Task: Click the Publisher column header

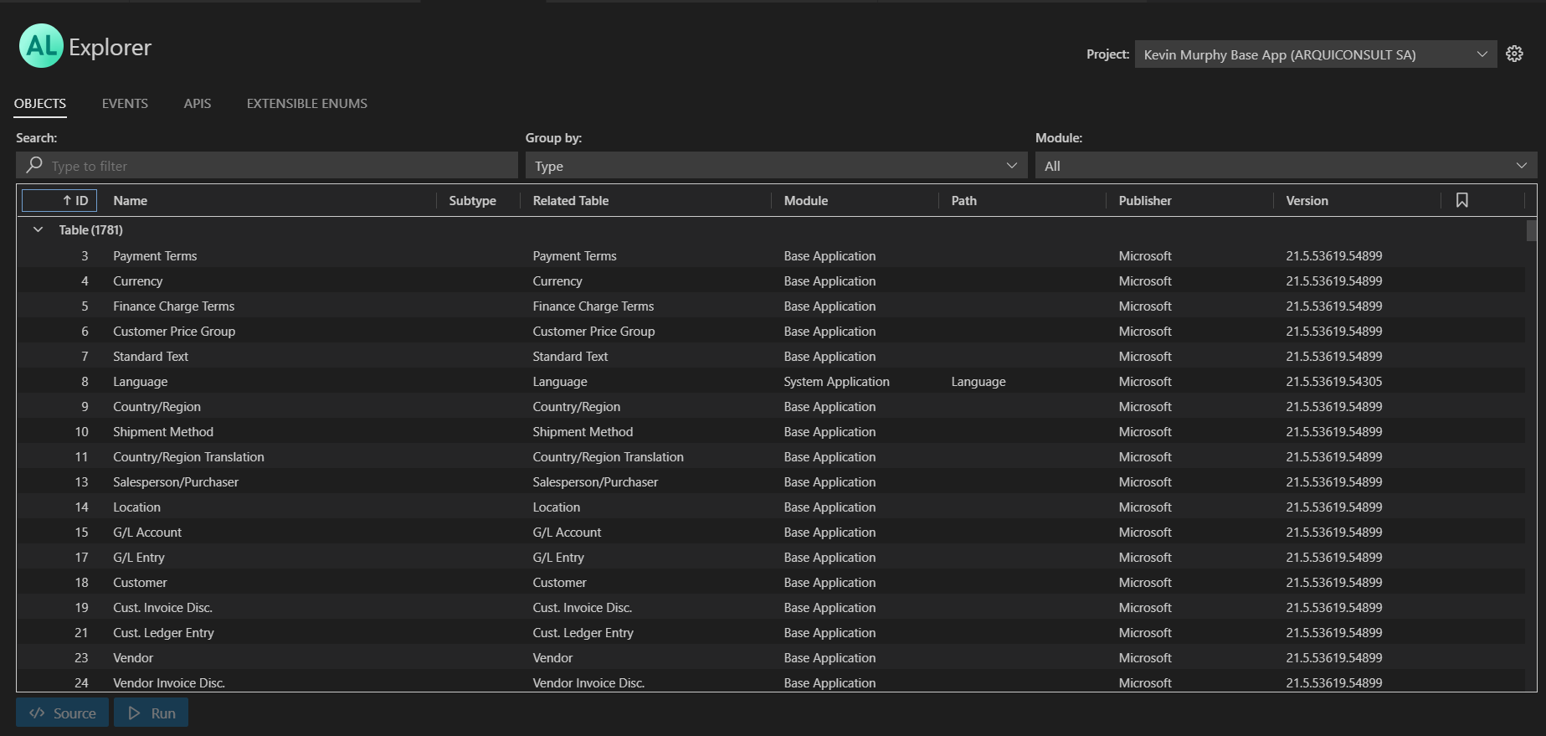Action: [x=1144, y=200]
